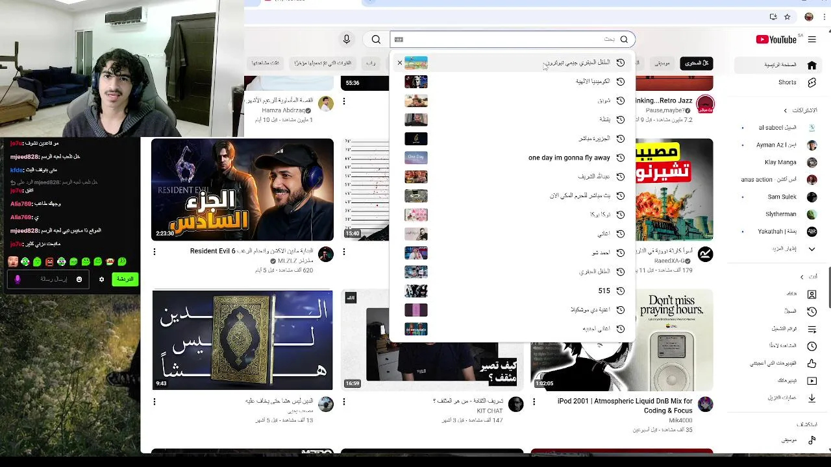This screenshot has width=831, height=467.
Task: Bookmark this page with the browser star
Action: pos(788,17)
